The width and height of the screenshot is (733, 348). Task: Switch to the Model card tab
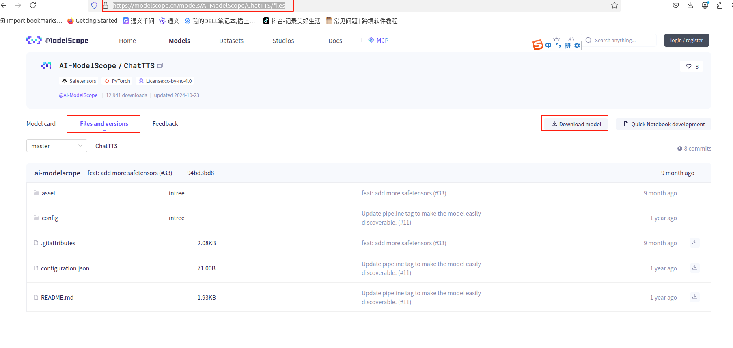[41, 124]
